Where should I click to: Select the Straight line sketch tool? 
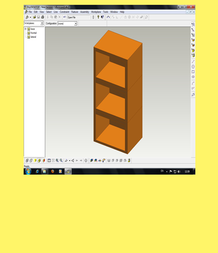[193, 62]
